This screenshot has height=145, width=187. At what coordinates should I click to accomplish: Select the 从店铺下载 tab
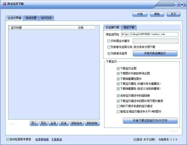[x=112, y=27]
